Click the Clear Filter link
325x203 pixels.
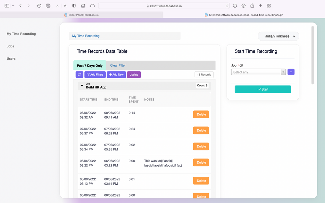coord(118,65)
